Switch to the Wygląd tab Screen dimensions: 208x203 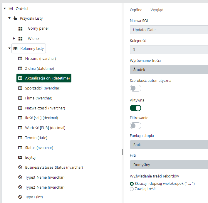[x=157, y=10]
